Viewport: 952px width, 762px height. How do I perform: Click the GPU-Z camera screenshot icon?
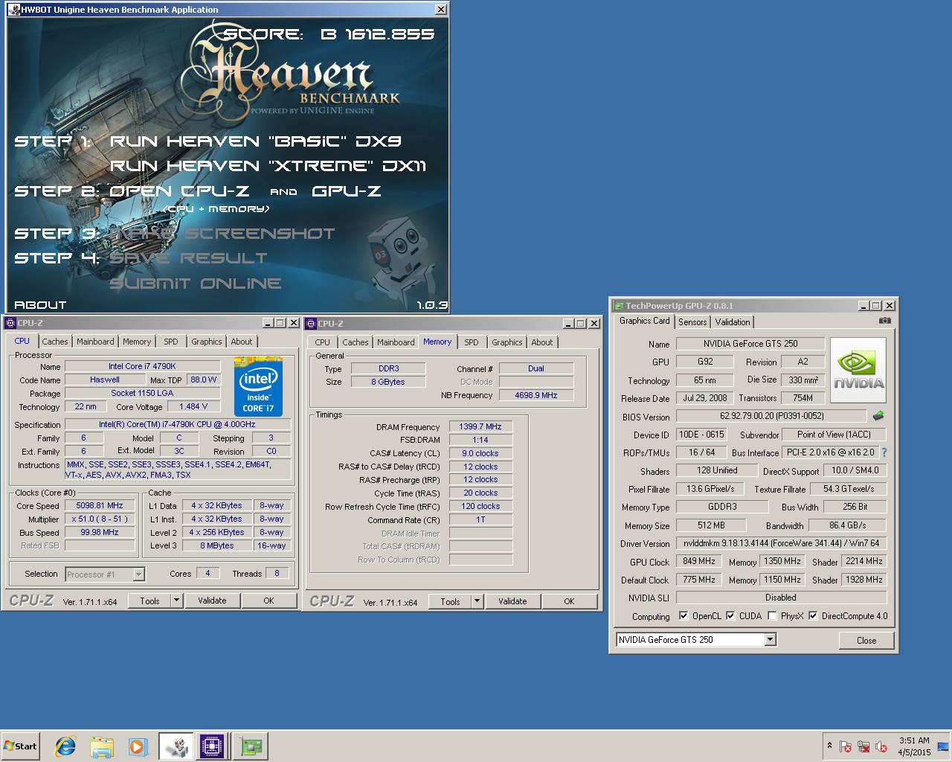pos(884,321)
